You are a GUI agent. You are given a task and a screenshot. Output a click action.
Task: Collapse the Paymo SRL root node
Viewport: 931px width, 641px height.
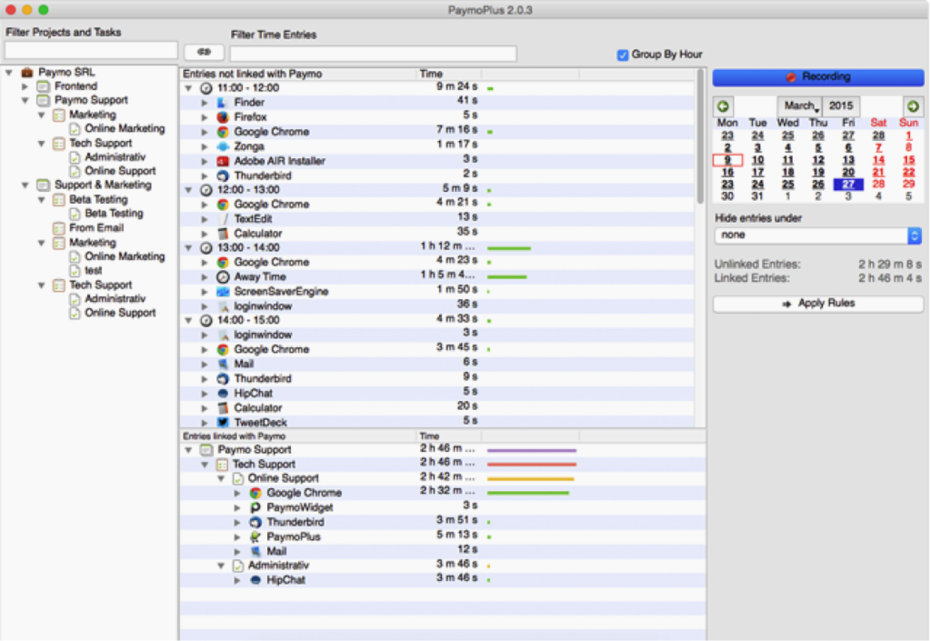pyautogui.click(x=9, y=73)
